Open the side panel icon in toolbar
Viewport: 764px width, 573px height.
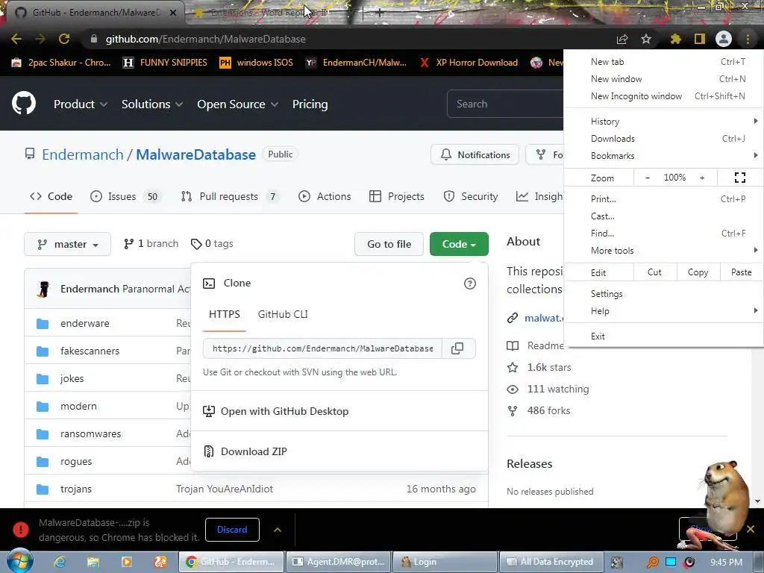coord(700,39)
